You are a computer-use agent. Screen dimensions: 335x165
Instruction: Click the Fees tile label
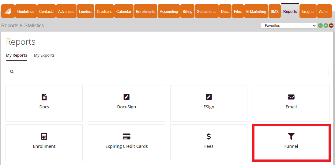209,146
